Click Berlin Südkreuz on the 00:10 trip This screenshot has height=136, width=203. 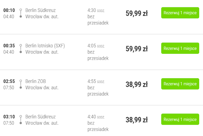40,10
